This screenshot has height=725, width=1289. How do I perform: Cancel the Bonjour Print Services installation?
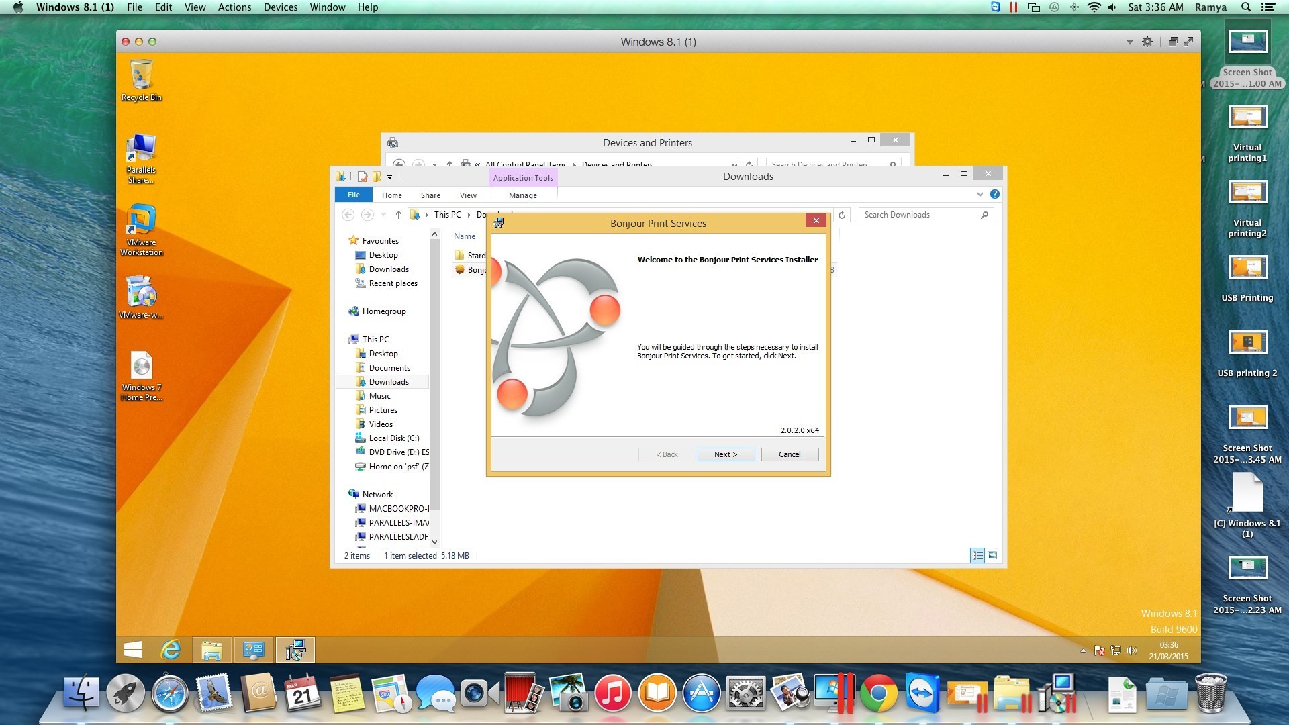tap(790, 454)
